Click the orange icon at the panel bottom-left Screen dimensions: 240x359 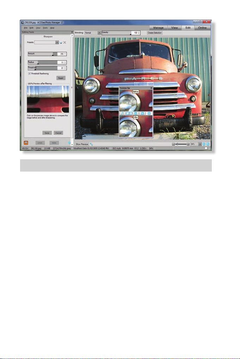26,143
